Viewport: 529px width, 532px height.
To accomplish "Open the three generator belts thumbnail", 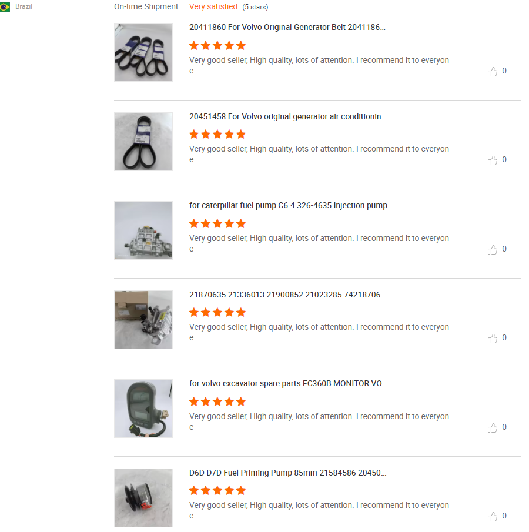I will click(143, 52).
